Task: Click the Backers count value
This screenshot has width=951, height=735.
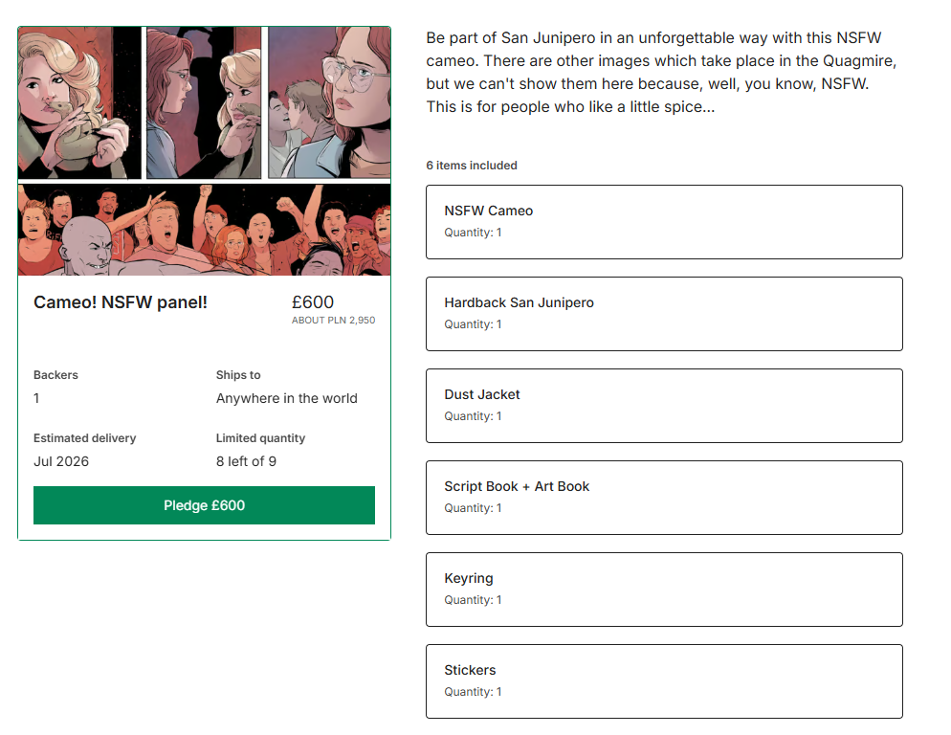Action: tap(36, 398)
